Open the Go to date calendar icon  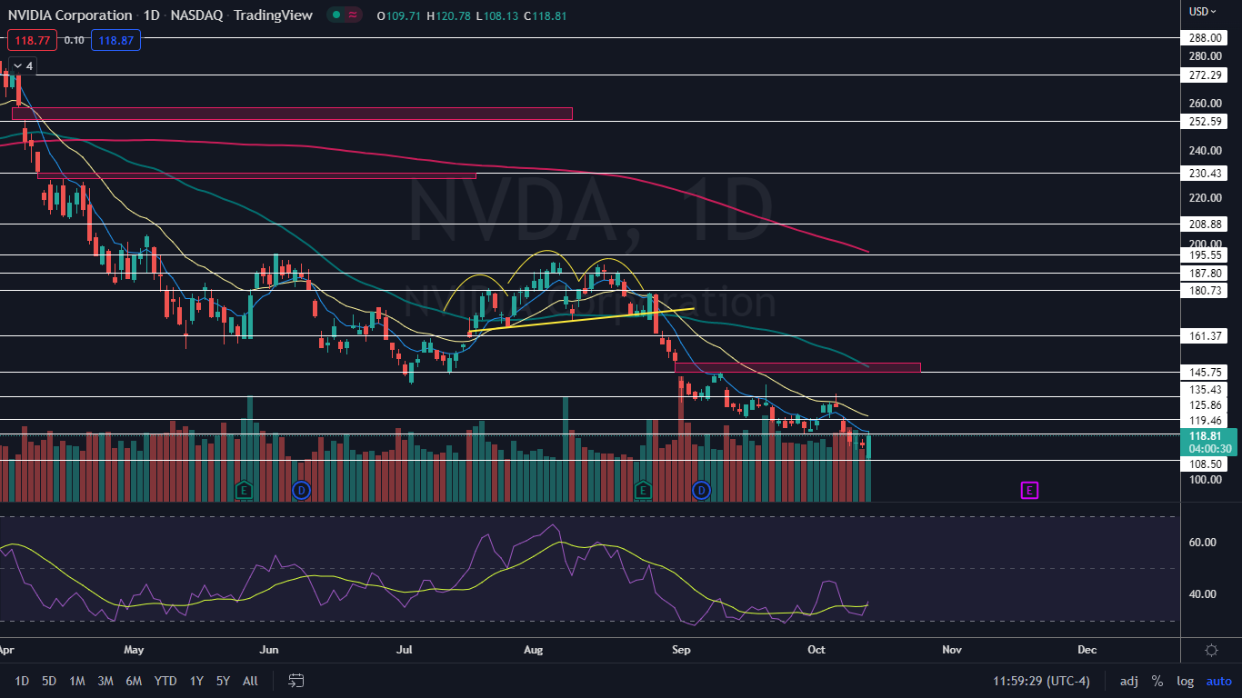coord(295,681)
